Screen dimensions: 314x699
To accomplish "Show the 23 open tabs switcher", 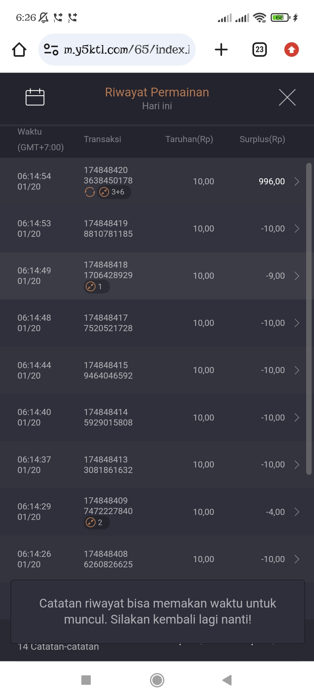I will pyautogui.click(x=259, y=50).
